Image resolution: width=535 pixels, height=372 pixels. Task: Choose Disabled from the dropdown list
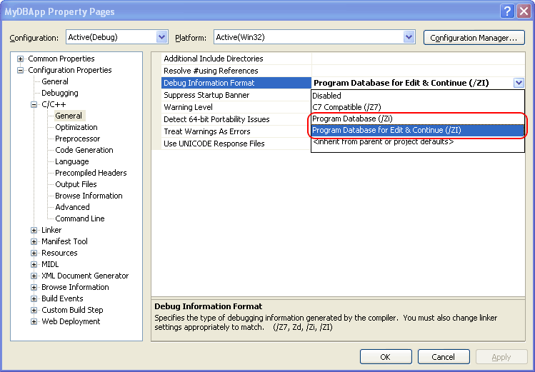point(418,96)
